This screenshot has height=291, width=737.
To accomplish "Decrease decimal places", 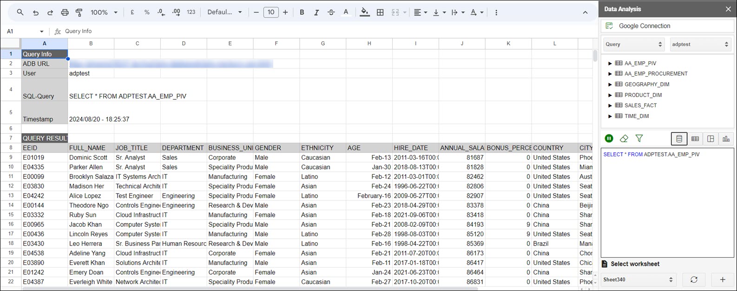I will point(161,13).
